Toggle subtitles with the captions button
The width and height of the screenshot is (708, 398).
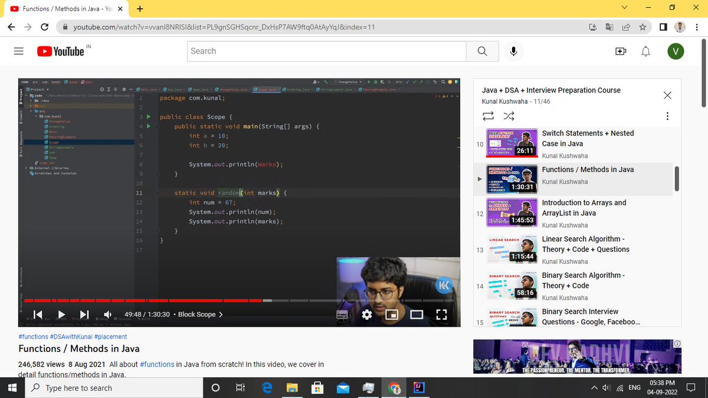tap(342, 314)
